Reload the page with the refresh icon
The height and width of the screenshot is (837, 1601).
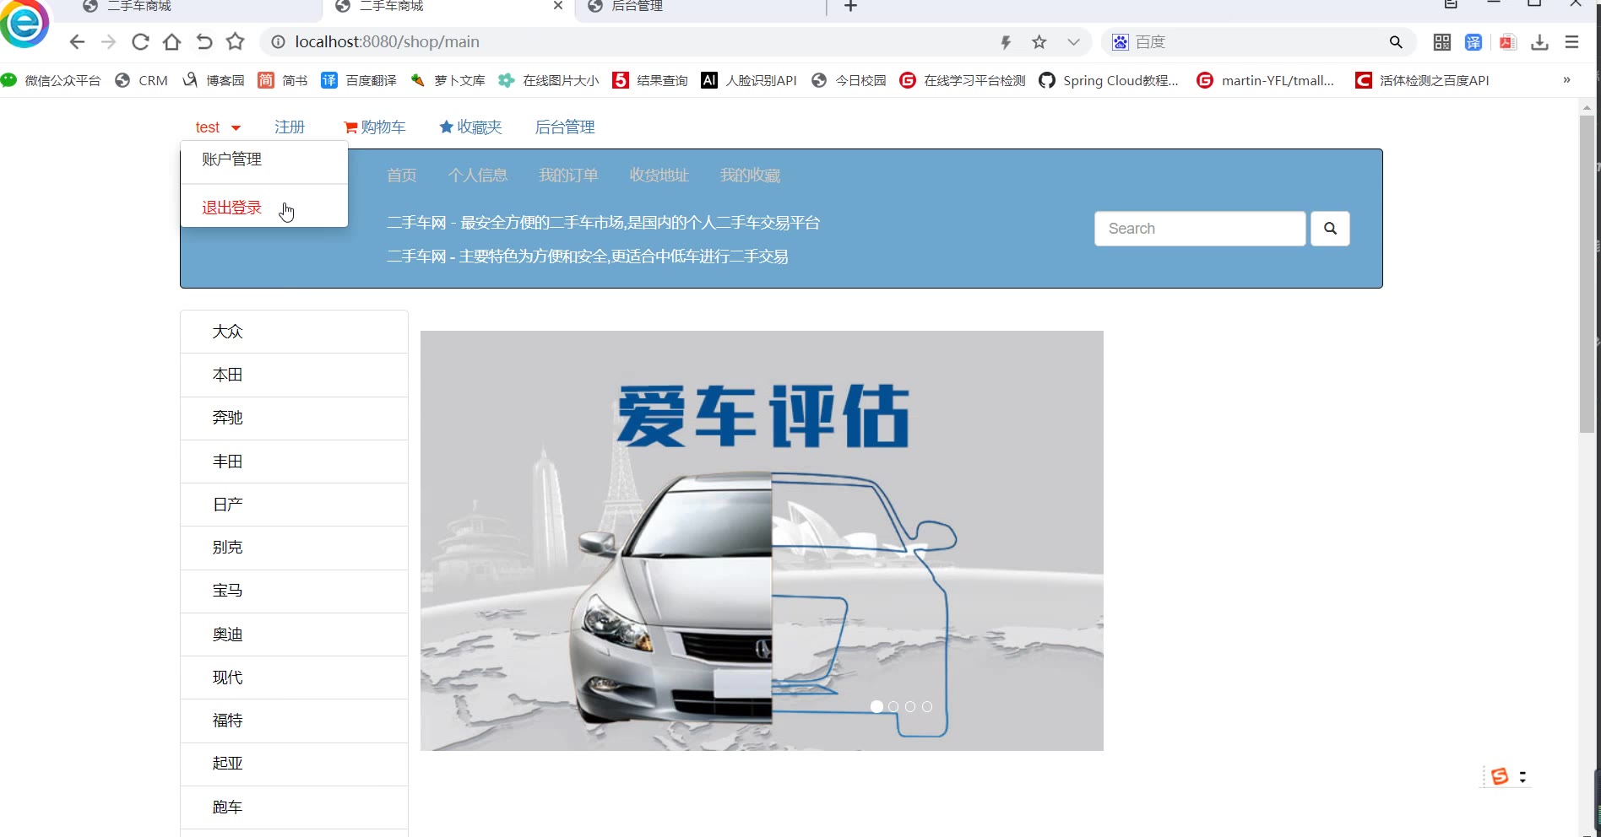coord(140,42)
